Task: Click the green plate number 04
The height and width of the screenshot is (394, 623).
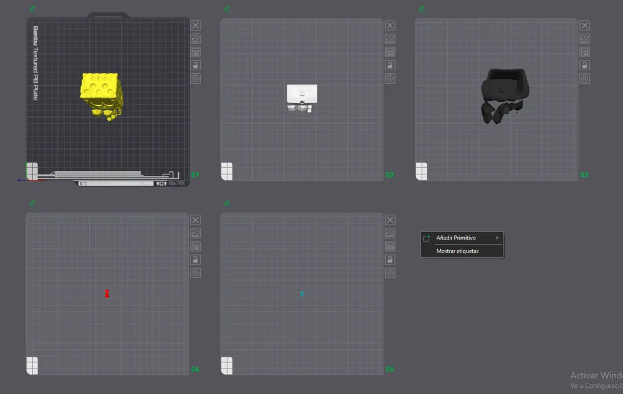Action: pyautogui.click(x=195, y=369)
